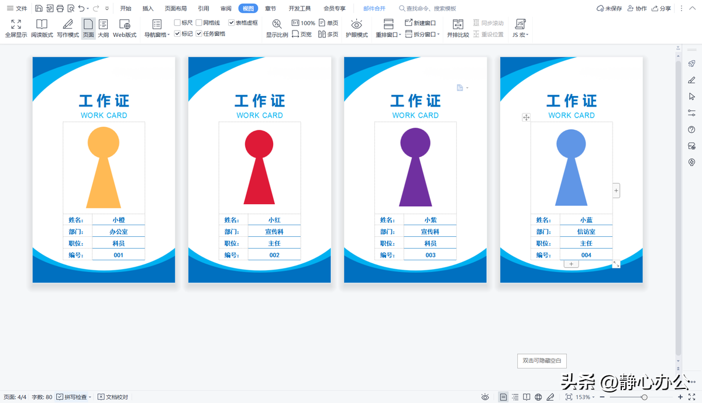
Task: Switch to Web版式 layout
Action: tap(125, 29)
